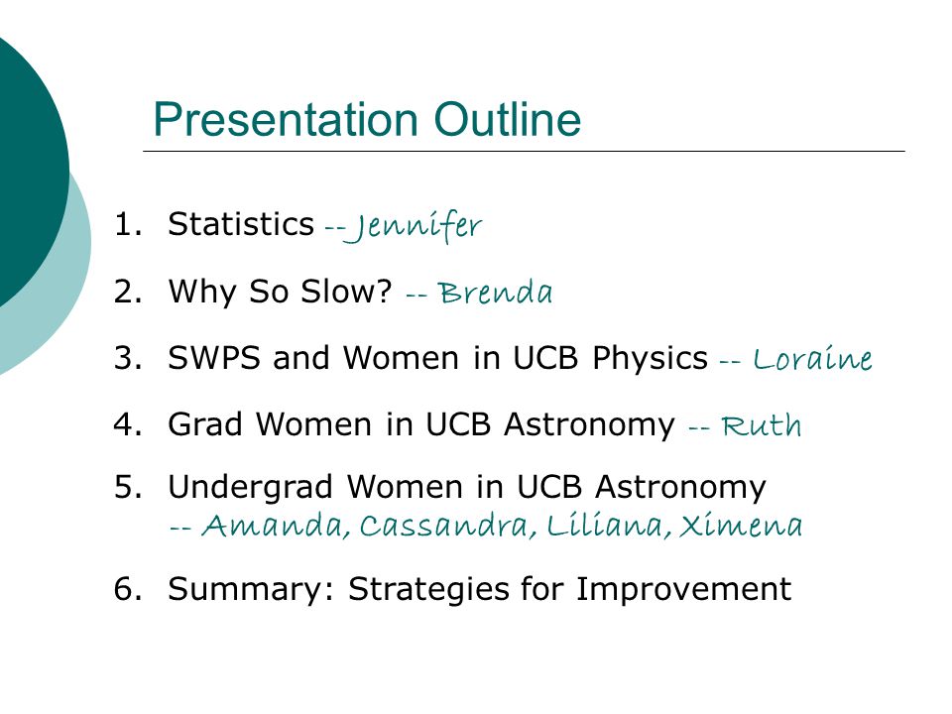Select Undergrad Women in UCB Astronomy
The width and height of the screenshot is (952, 714).
tap(467, 488)
